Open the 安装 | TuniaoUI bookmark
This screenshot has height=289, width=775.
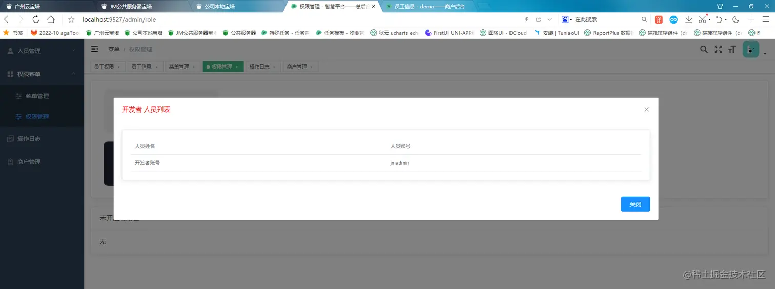557,32
